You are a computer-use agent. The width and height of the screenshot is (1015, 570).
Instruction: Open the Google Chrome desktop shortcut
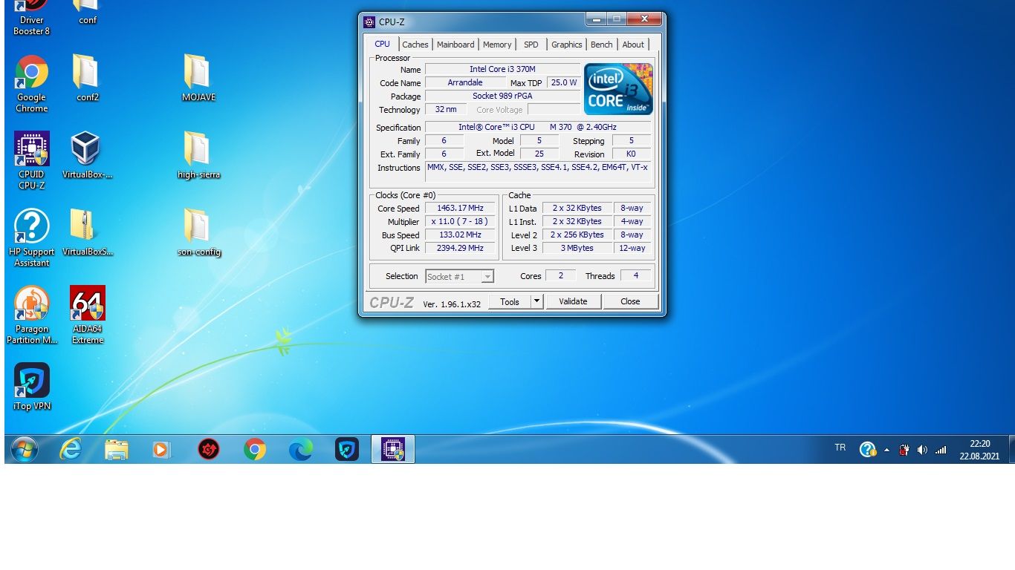pyautogui.click(x=31, y=84)
